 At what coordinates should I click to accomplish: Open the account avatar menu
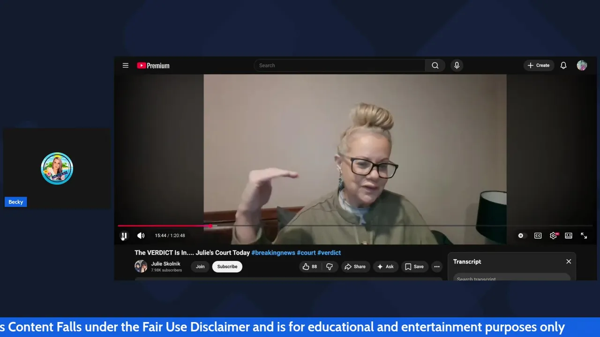tap(582, 66)
